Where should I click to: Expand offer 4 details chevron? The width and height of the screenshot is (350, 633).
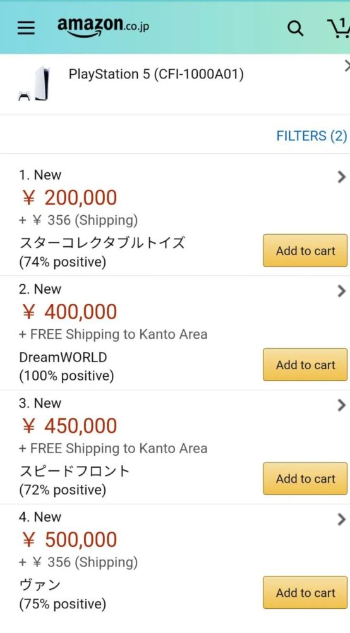pos(342,519)
